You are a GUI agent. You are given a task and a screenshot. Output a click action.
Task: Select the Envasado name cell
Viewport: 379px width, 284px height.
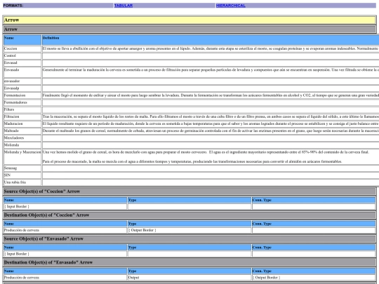click(x=22, y=72)
